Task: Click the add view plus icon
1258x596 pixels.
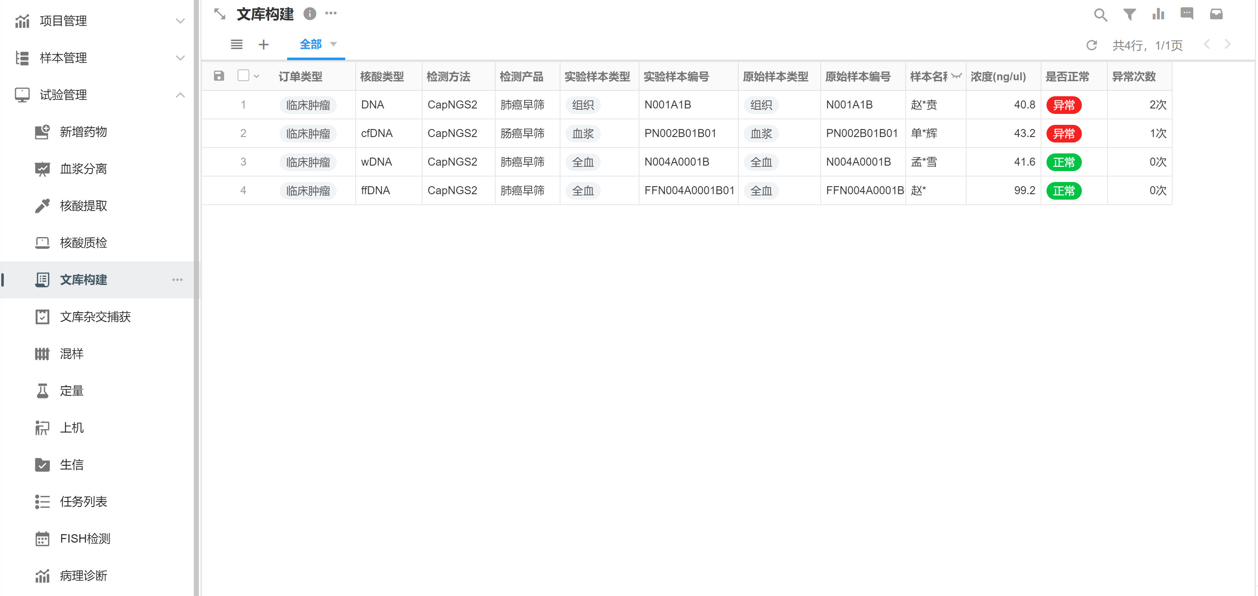Action: [264, 45]
